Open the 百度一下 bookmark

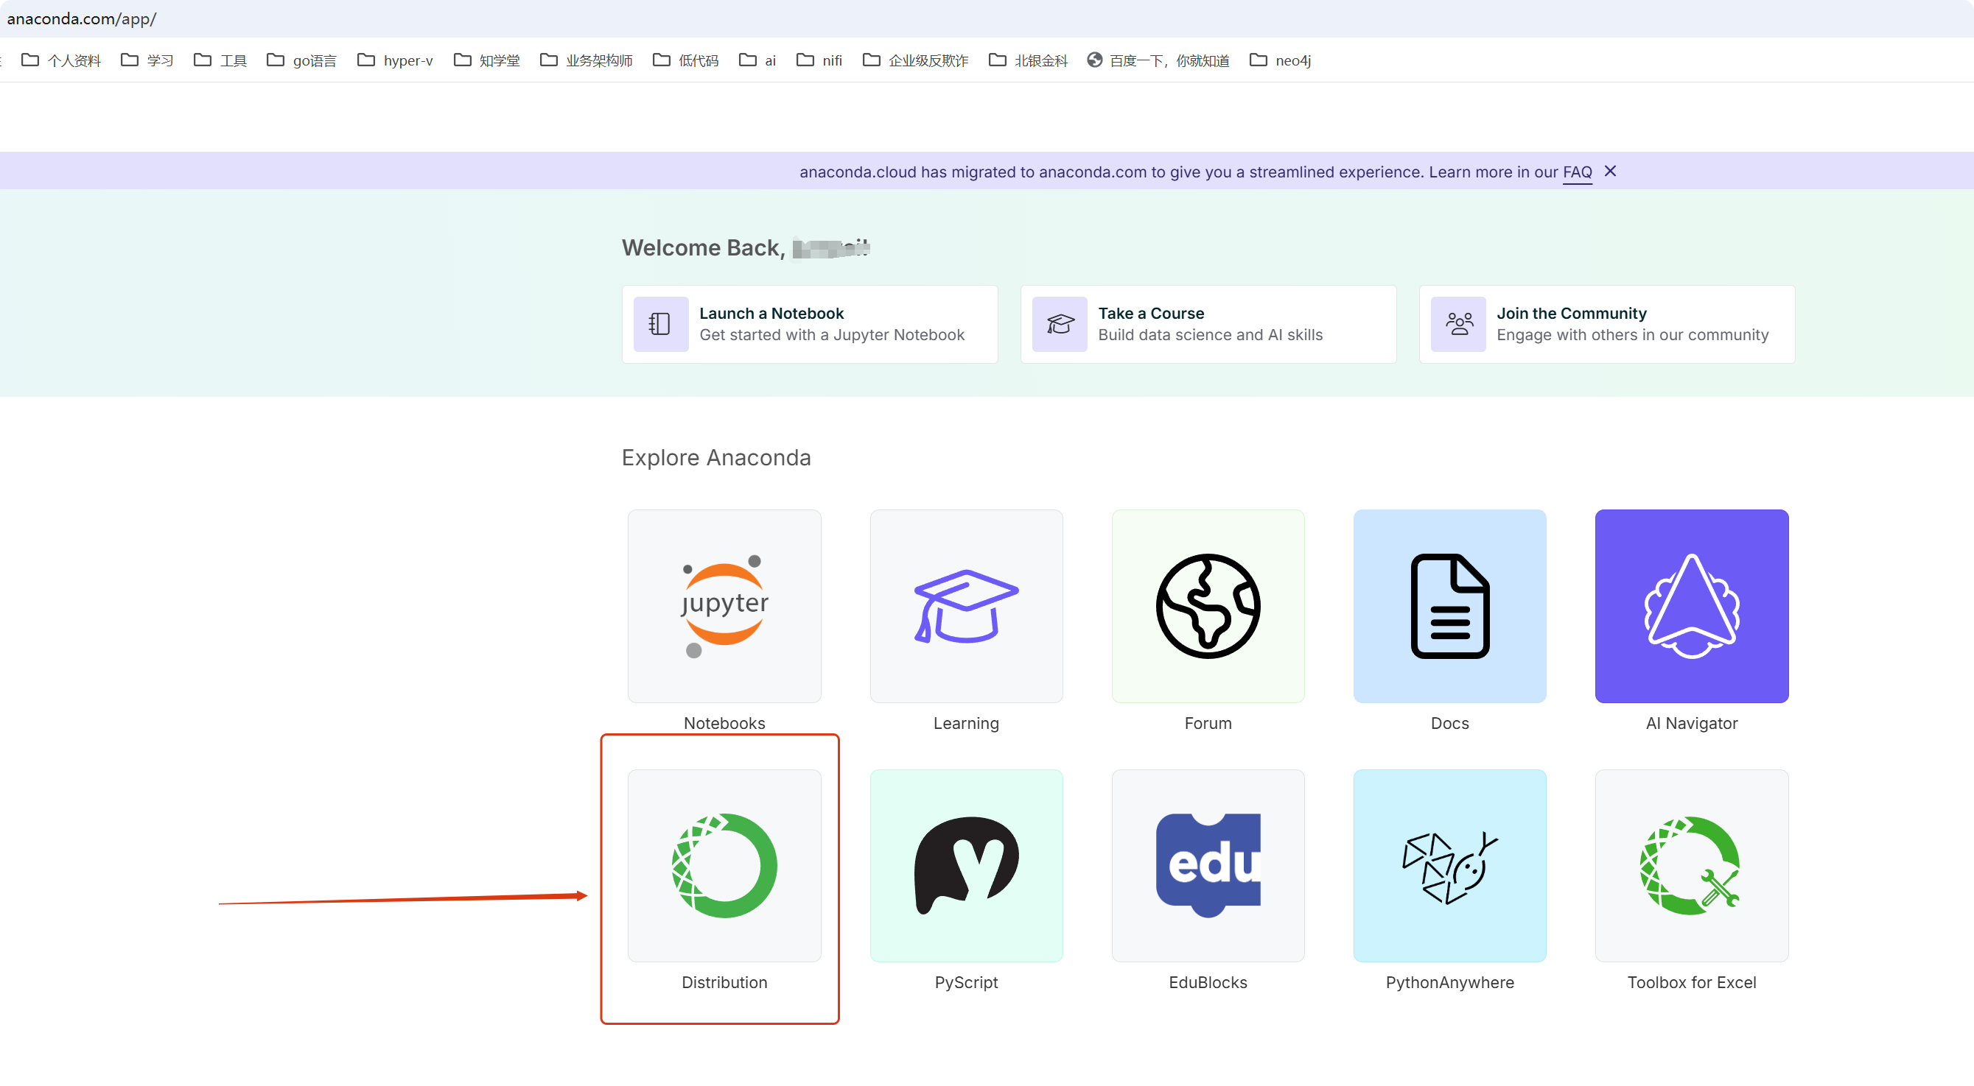click(x=1158, y=60)
